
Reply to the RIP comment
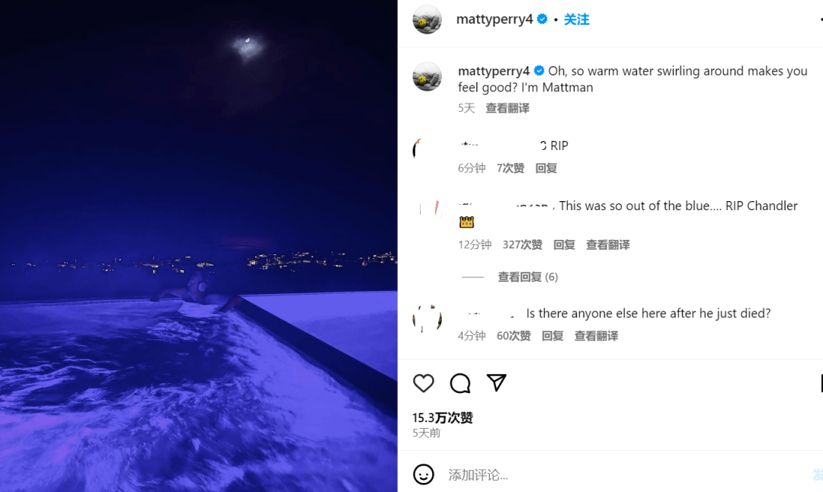(546, 168)
